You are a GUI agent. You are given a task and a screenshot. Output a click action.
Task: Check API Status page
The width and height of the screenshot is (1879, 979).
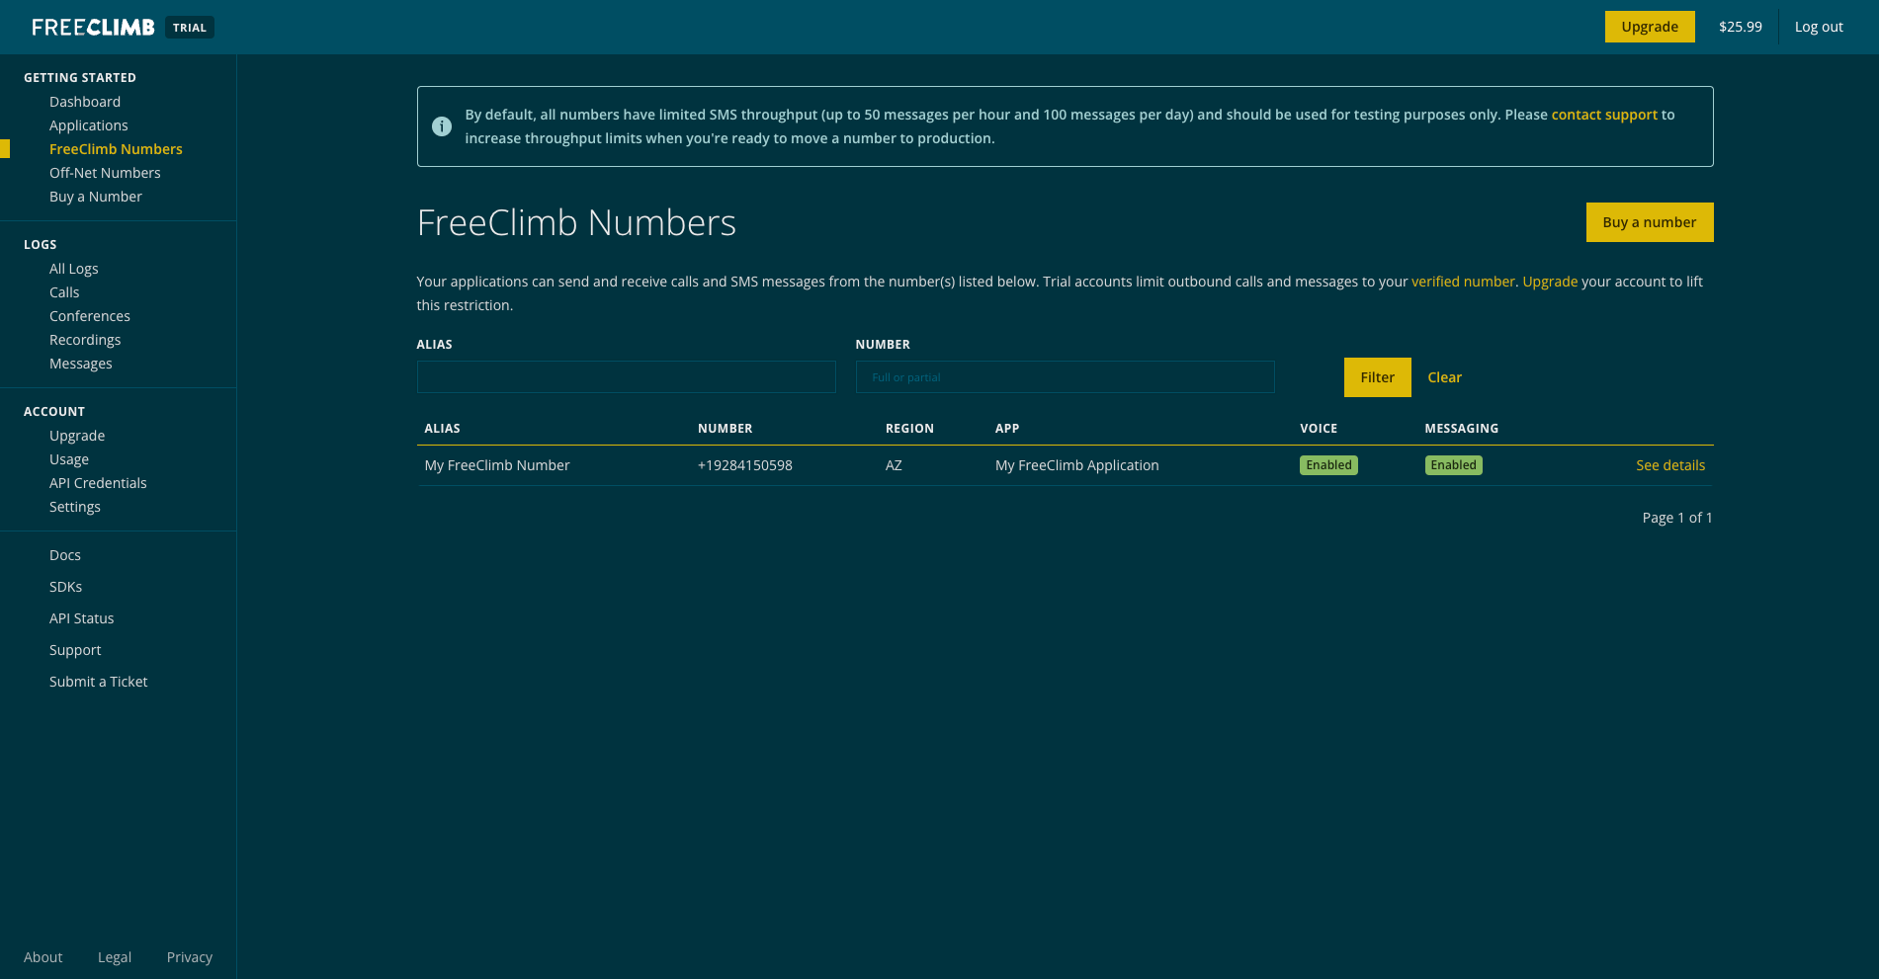point(82,618)
